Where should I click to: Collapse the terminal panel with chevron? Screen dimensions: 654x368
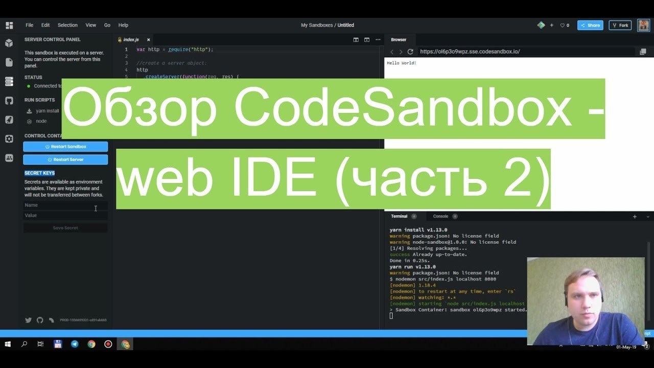(648, 217)
